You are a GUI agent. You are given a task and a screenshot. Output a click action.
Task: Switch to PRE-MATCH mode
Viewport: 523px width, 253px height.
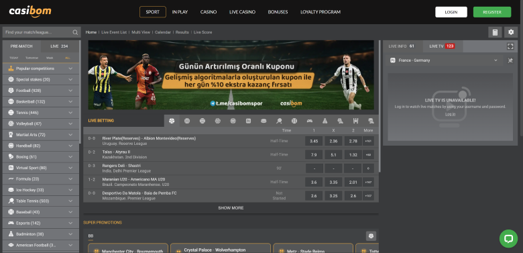pyautogui.click(x=21, y=46)
